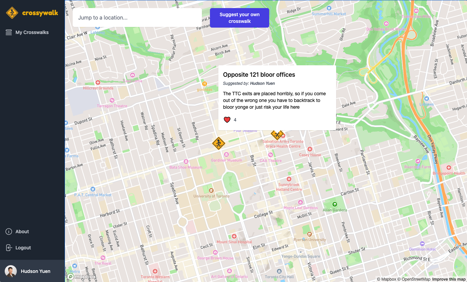Select the About entry in the sidebar
Viewport: 467px width, 282px height.
(x=22, y=232)
